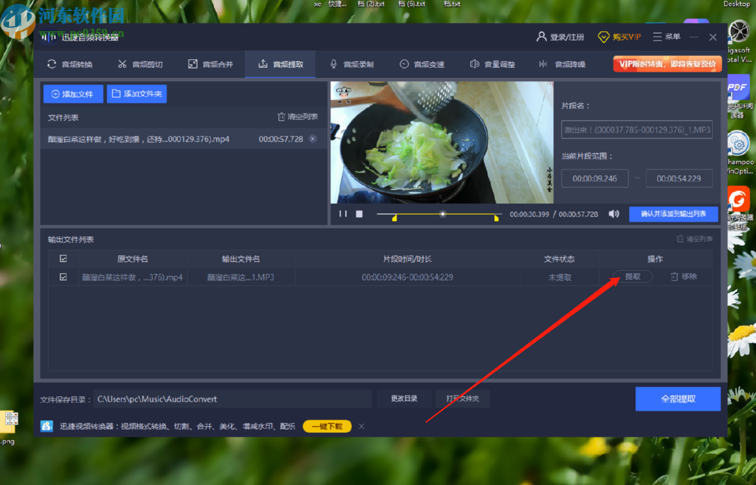Viewport: 756px width, 485px height.
Task: Click the .png file desktop icon
Action: coord(8,428)
